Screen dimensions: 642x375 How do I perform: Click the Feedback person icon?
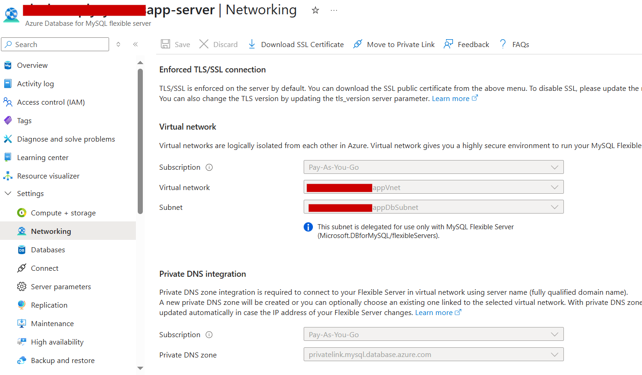448,44
